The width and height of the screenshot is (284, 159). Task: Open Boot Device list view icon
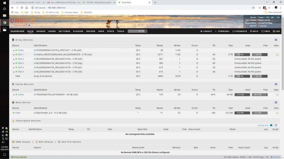(x=276, y=103)
